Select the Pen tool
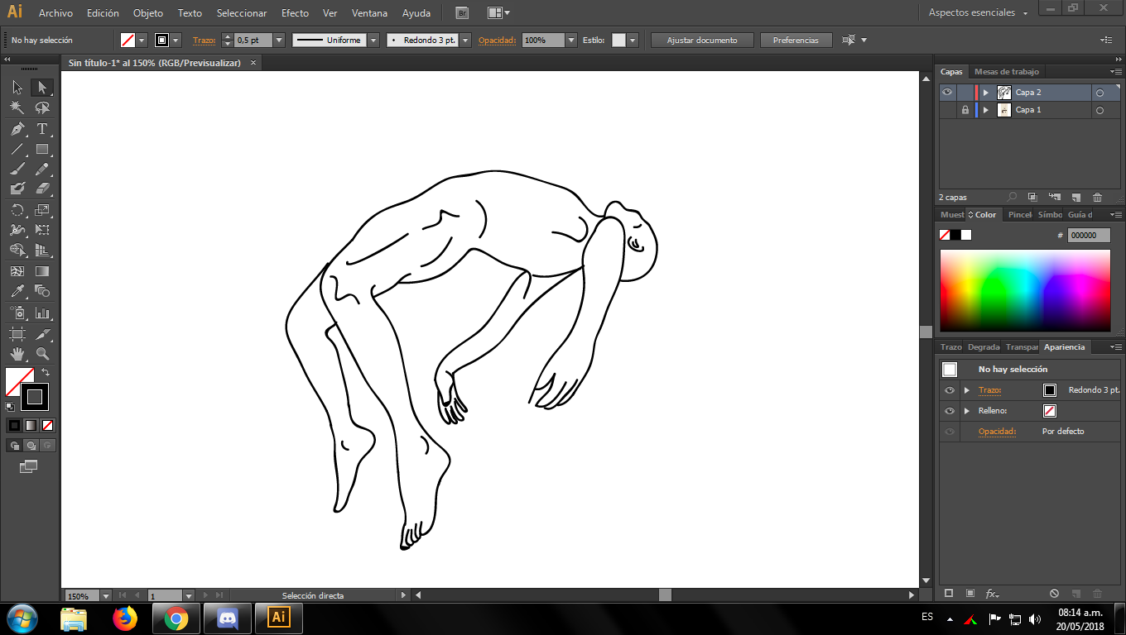Image resolution: width=1126 pixels, height=635 pixels. tap(17, 129)
